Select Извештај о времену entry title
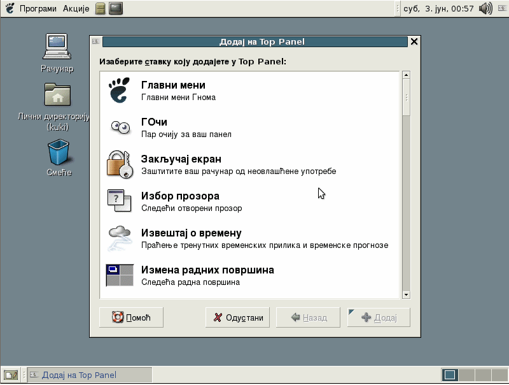 (x=192, y=233)
